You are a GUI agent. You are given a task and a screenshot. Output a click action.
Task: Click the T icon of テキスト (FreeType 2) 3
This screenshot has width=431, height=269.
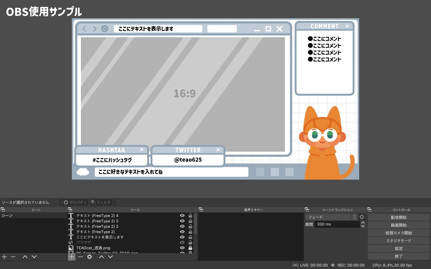click(x=71, y=221)
